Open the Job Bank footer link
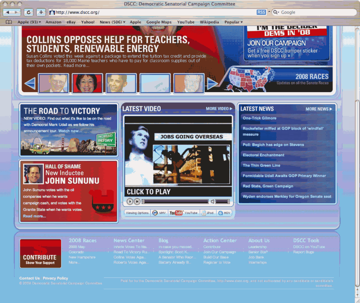The height and width of the screenshot is (303, 360). point(256,257)
